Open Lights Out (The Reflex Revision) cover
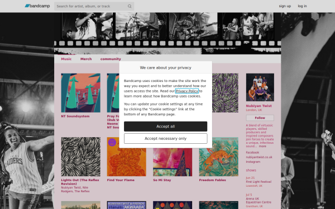The image size is (335, 209). pyautogui.click(x=80, y=157)
